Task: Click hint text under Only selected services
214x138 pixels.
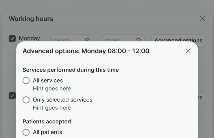Action: pos(52,108)
